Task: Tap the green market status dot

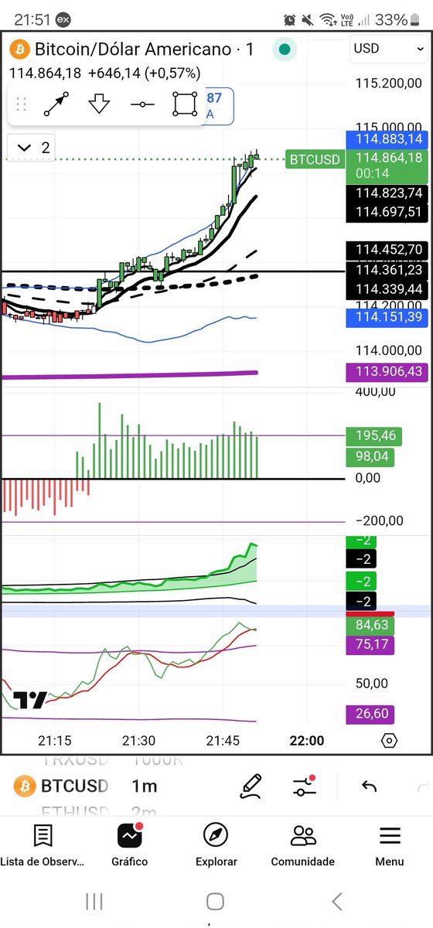Action: 285,49
